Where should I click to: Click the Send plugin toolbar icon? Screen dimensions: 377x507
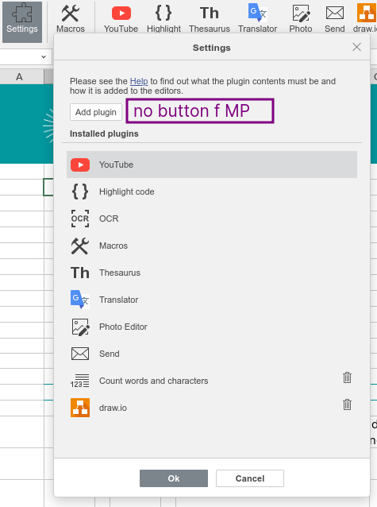pos(334,19)
